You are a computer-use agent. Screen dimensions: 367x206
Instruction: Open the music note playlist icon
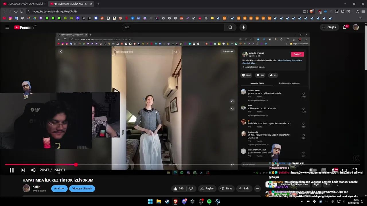[357, 11]
